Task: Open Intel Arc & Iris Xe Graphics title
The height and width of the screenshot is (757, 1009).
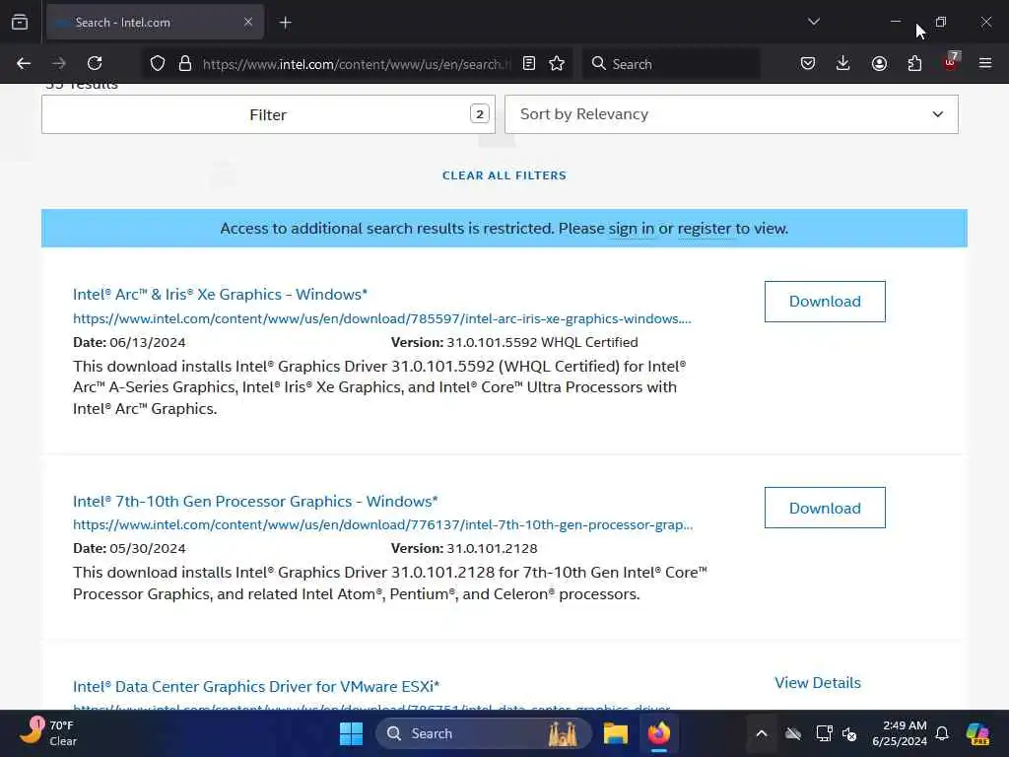Action: (220, 294)
